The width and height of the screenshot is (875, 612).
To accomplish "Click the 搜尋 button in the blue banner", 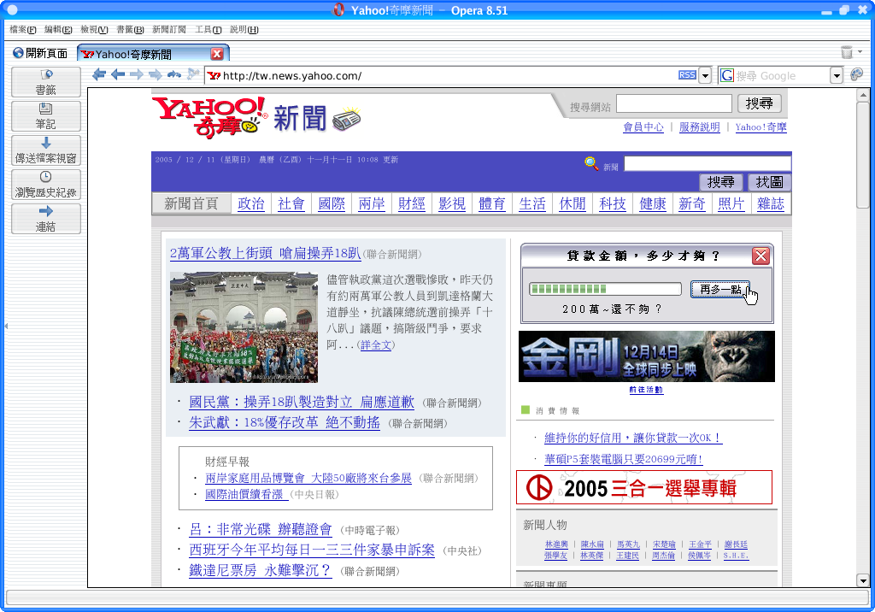I will [721, 182].
